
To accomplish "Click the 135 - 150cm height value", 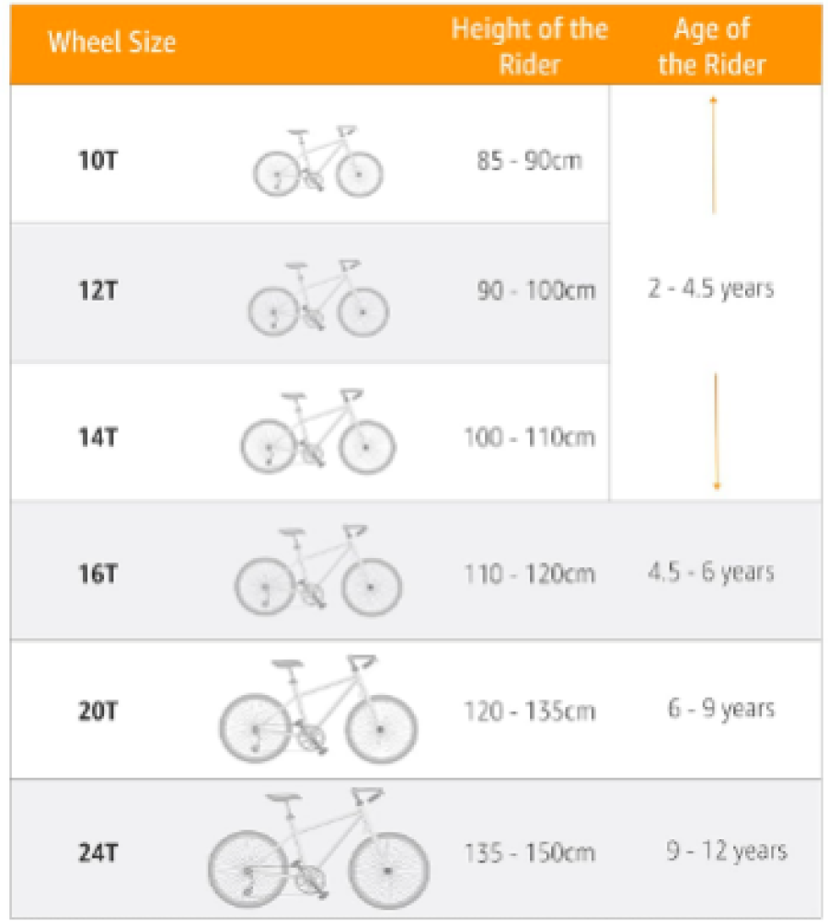I will click(530, 853).
